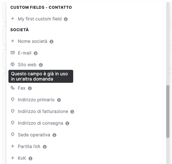Screen dimensions: 172x164
Task: Click the plus icon next to KvK
Action: [x=13, y=158]
